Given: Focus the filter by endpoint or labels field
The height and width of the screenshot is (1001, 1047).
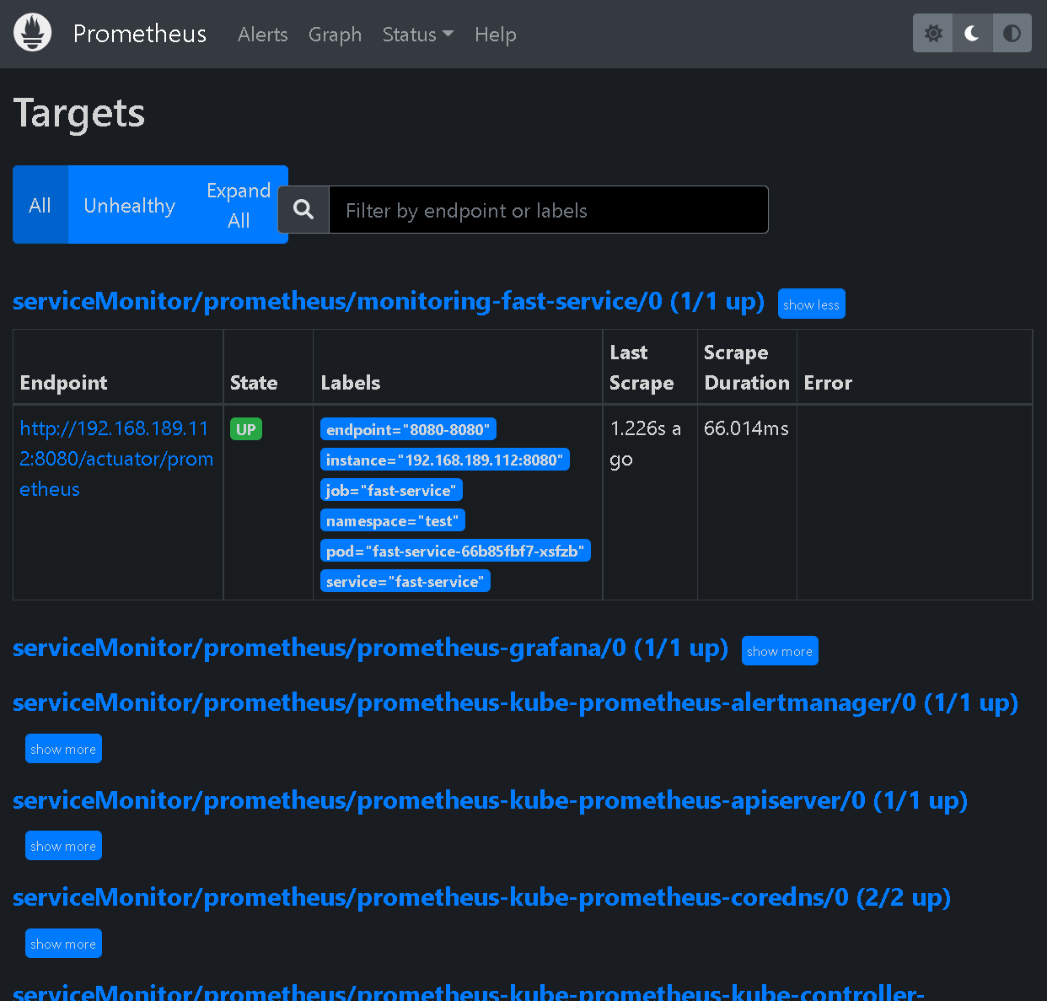Looking at the screenshot, I should 548,210.
